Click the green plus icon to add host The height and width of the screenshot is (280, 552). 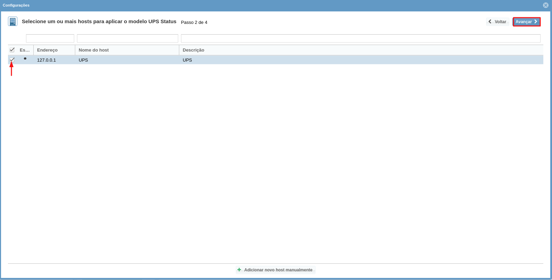tap(239, 270)
